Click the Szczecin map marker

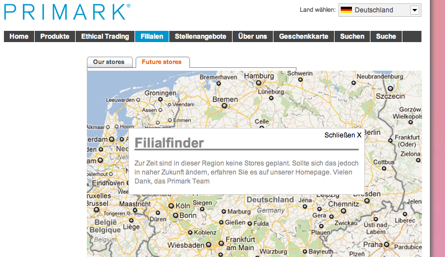point(391,89)
